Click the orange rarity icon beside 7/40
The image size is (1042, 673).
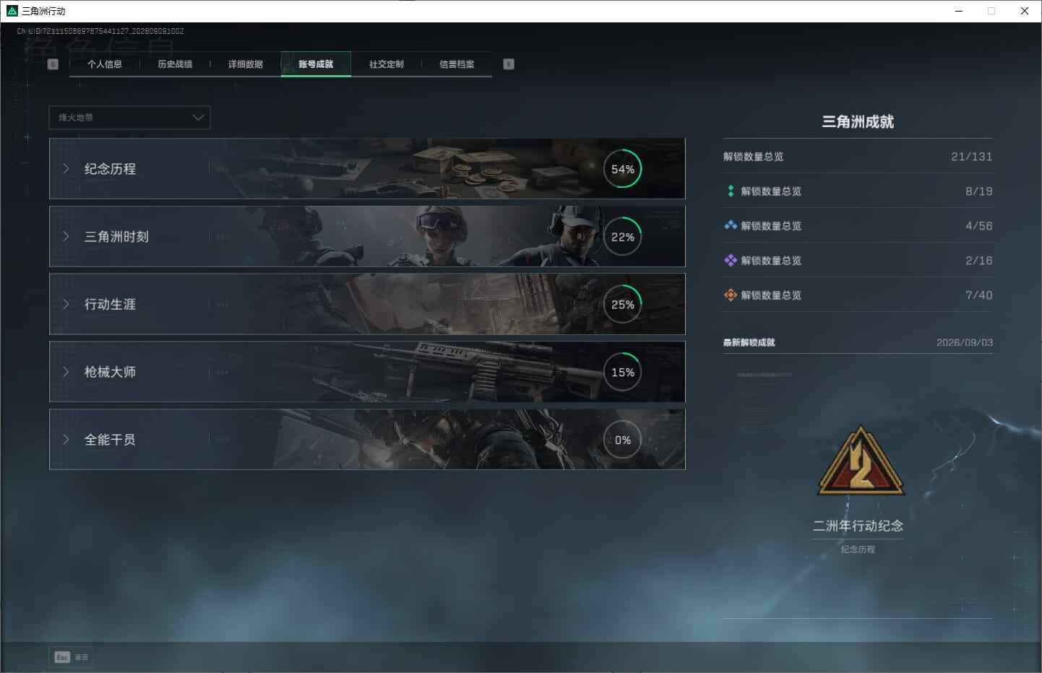(731, 295)
